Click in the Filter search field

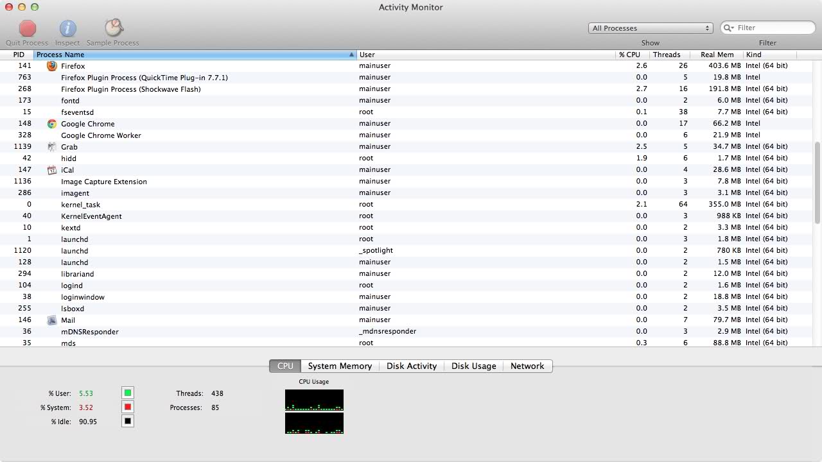(768, 28)
